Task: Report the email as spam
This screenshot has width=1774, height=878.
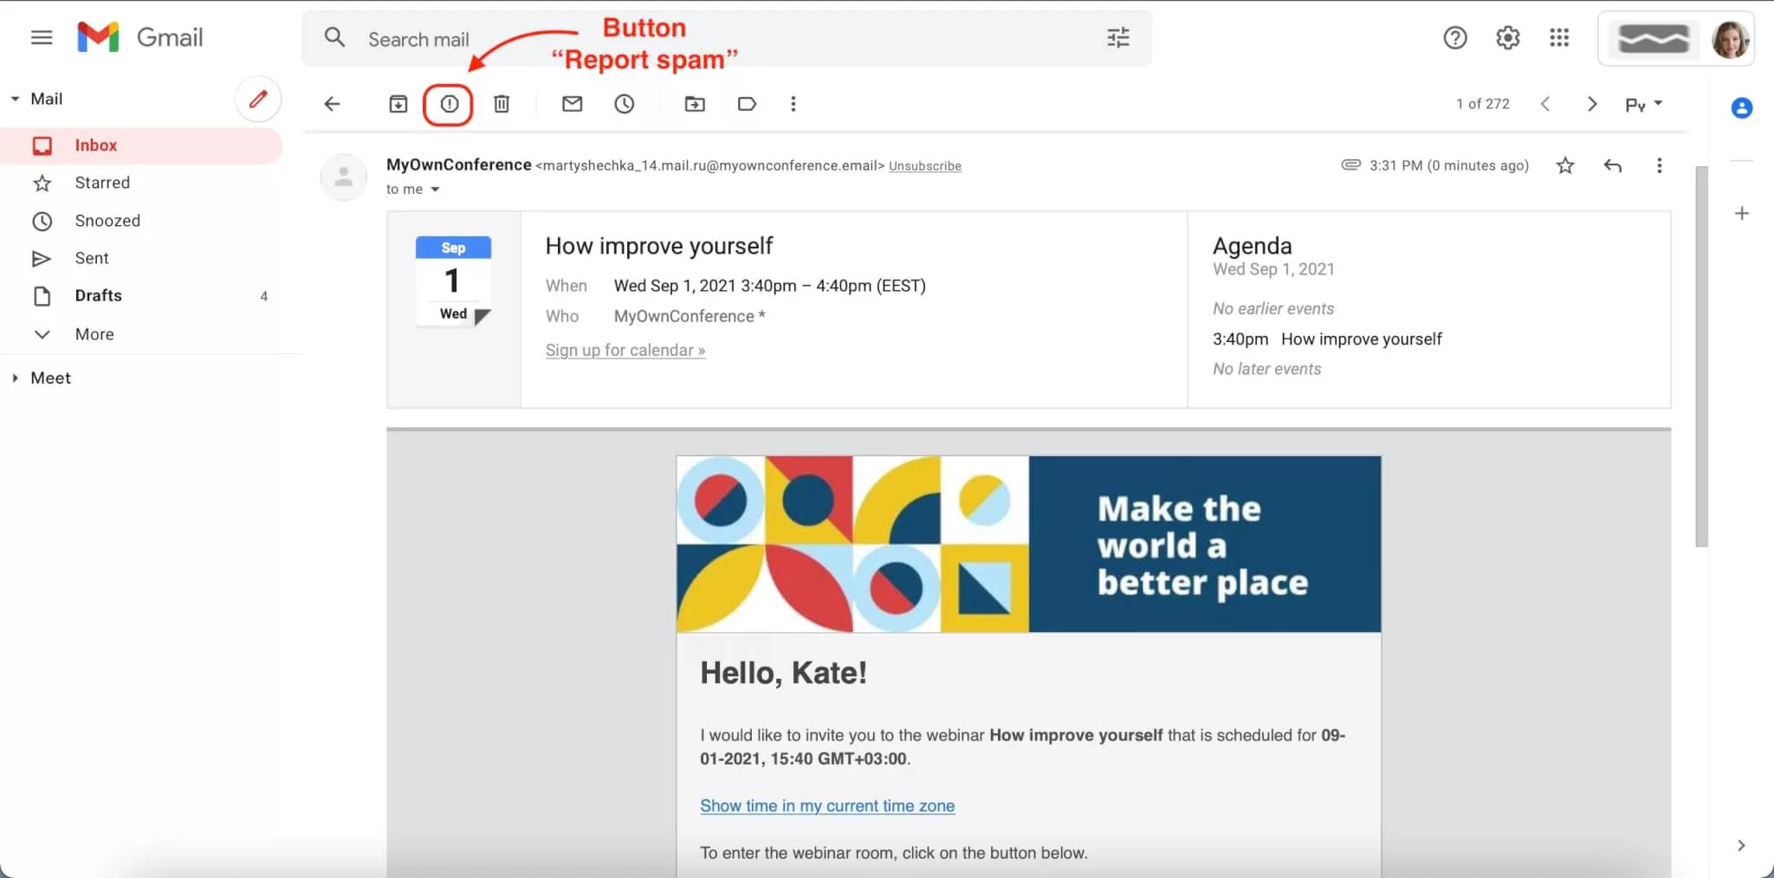Action: pos(449,103)
